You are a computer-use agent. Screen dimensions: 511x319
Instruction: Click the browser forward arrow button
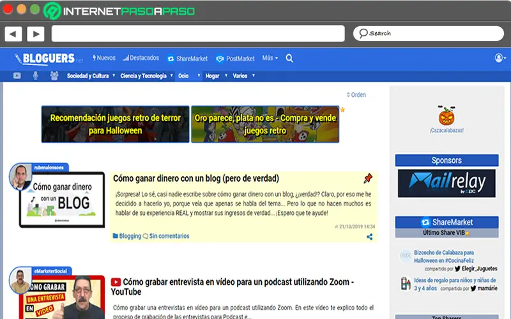(36, 34)
